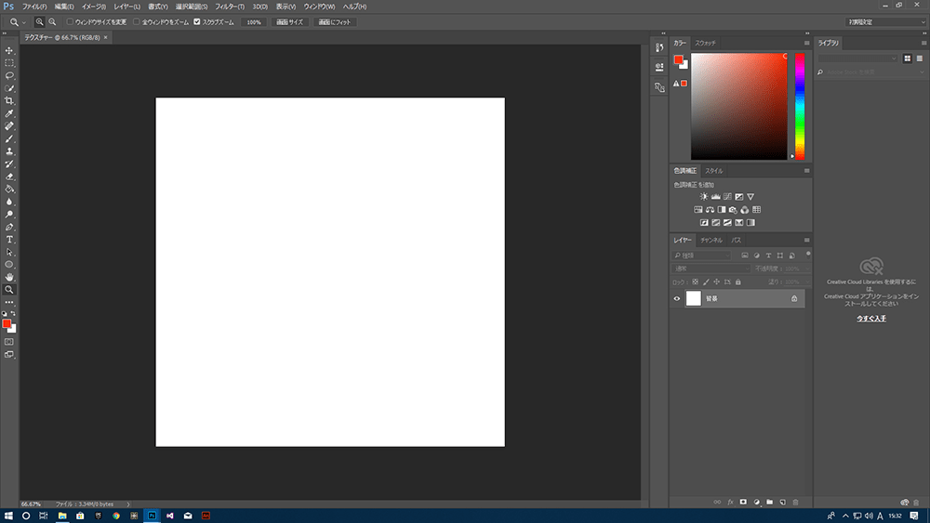Choose the Horizontal Type tool

[9, 240]
